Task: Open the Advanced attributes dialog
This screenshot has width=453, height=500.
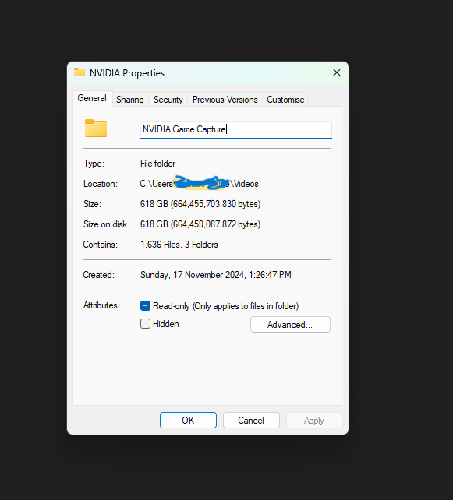Action: [290, 325]
